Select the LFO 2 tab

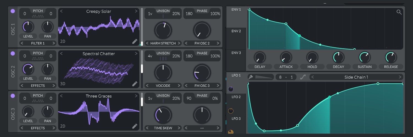pyautogui.click(x=236, y=104)
